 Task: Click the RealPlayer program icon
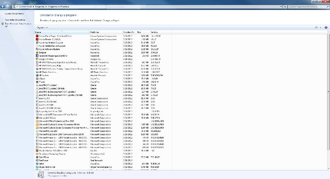[37, 160]
